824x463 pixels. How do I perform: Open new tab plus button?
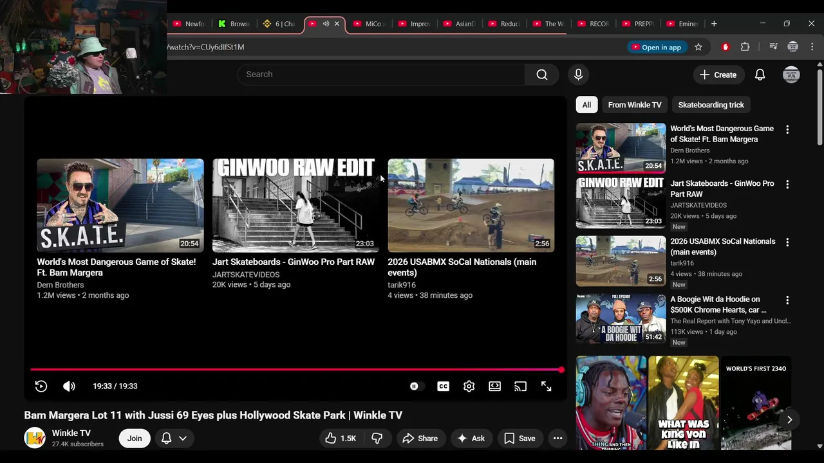(714, 24)
